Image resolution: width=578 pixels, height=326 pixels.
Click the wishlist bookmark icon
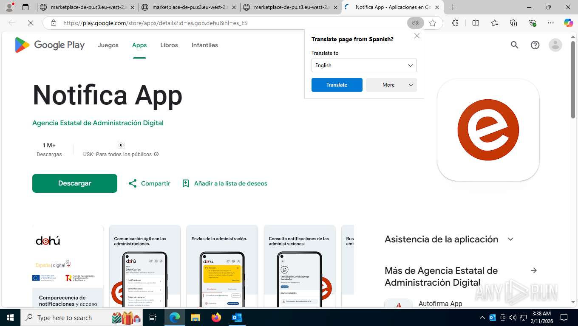tap(186, 183)
